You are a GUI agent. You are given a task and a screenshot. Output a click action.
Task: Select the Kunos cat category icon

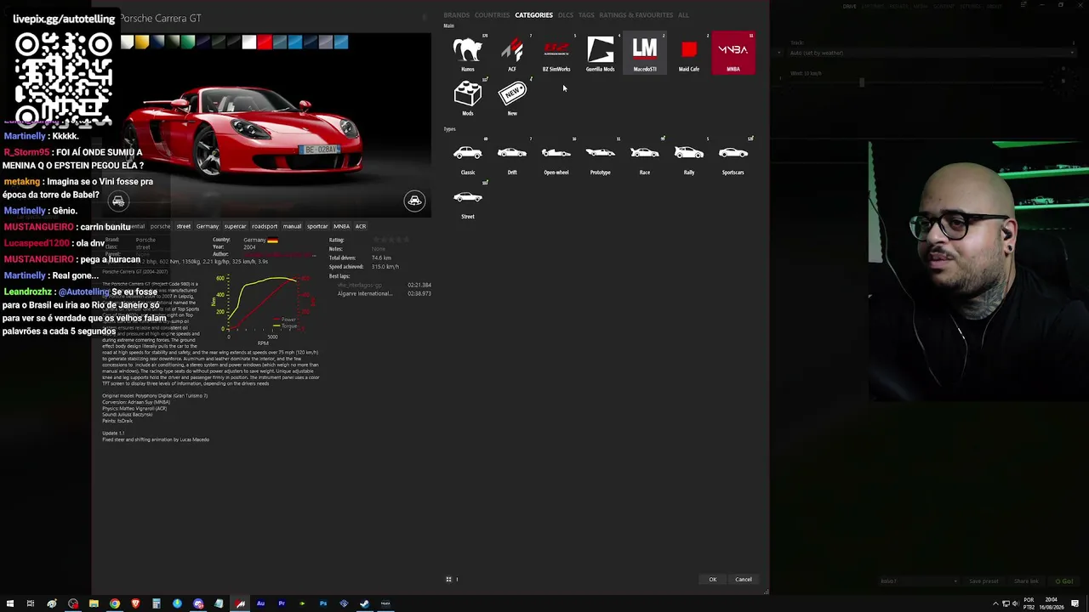tap(468, 54)
